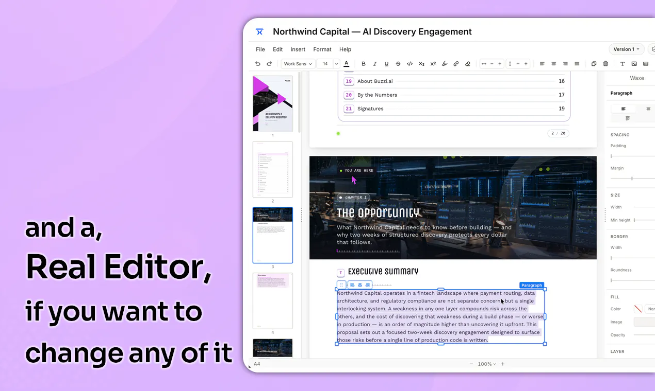This screenshot has height=391, width=655.
Task: Open the Insert menu
Action: [x=298, y=49]
